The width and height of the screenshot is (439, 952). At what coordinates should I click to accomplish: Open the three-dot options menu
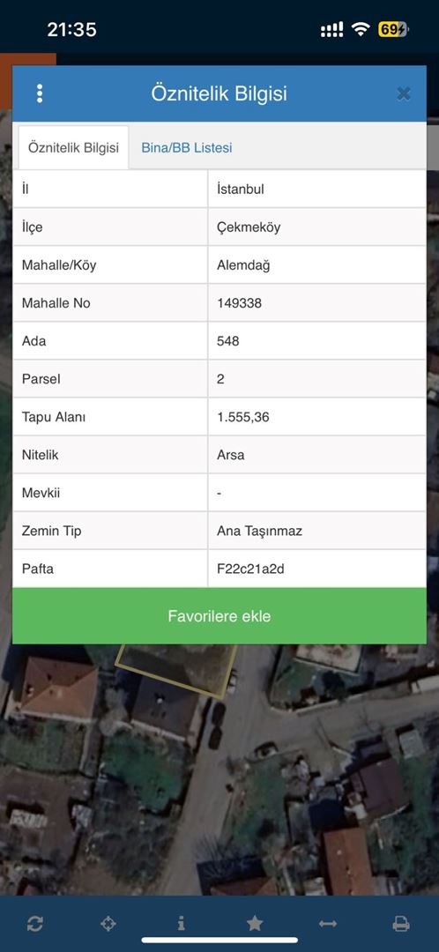click(40, 93)
